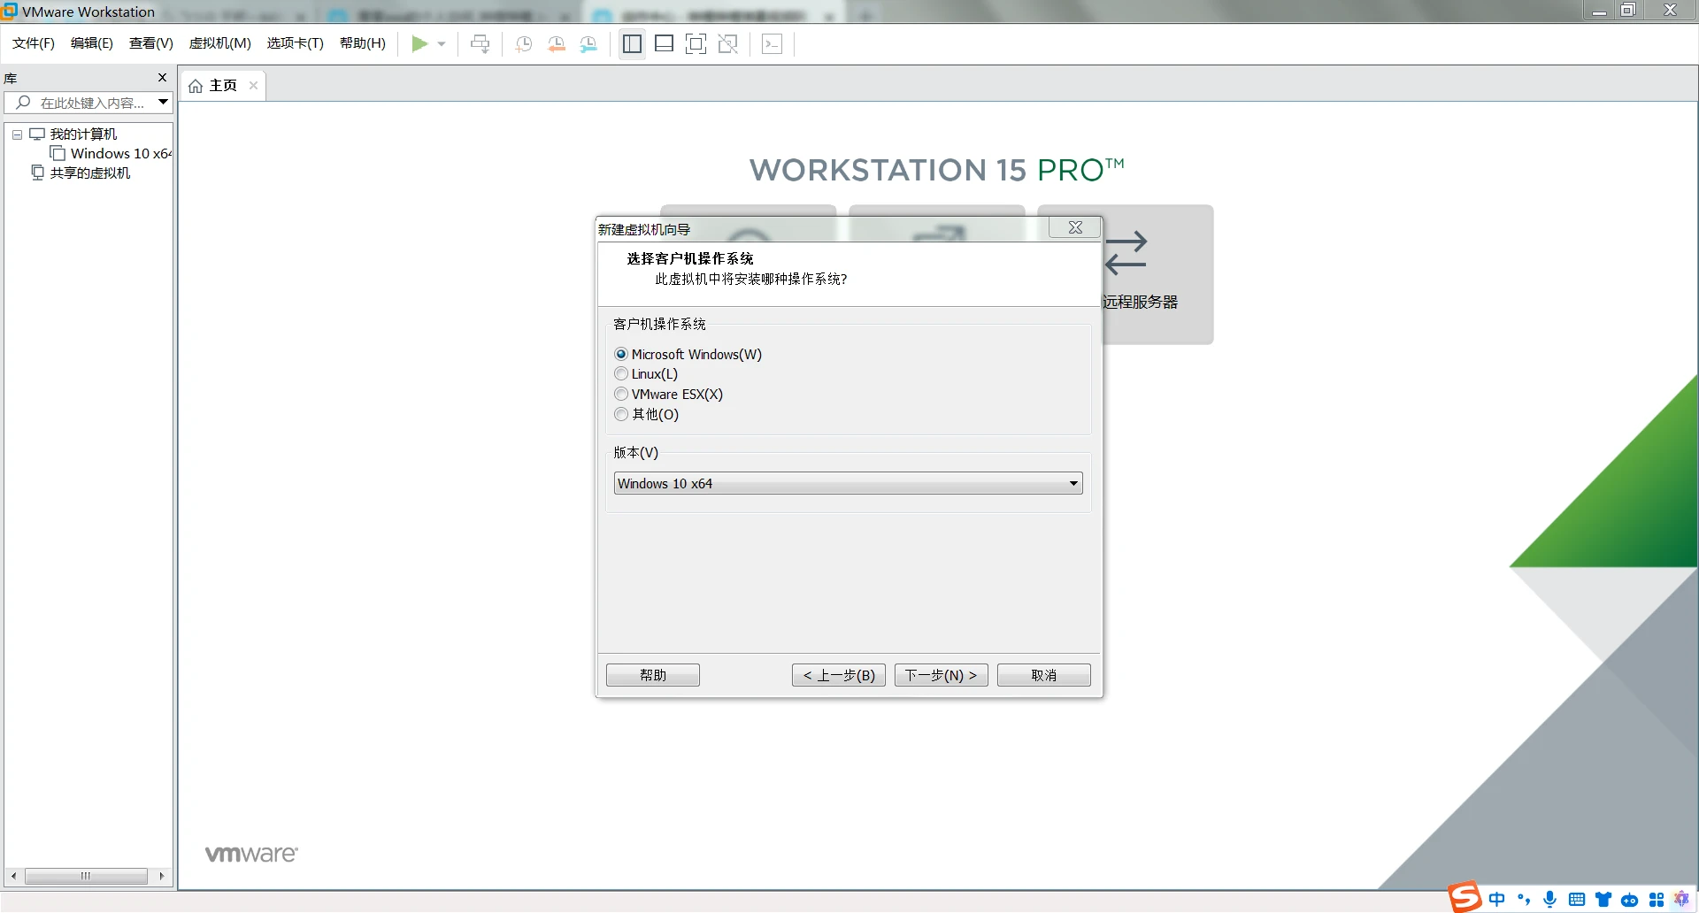The image size is (1699, 913).
Task: Click the Sogou input method S logo
Action: 1465,897
